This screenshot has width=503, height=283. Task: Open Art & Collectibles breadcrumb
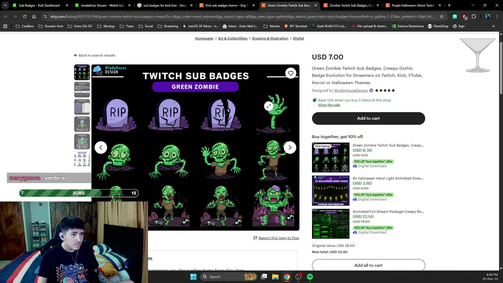(x=233, y=39)
